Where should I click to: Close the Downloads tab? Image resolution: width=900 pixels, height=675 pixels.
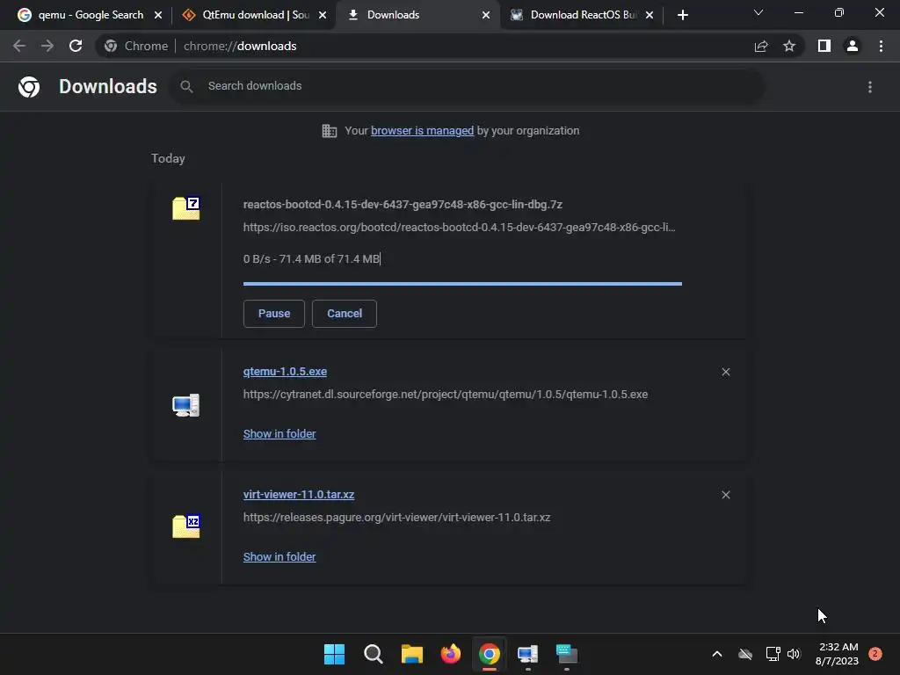[486, 15]
